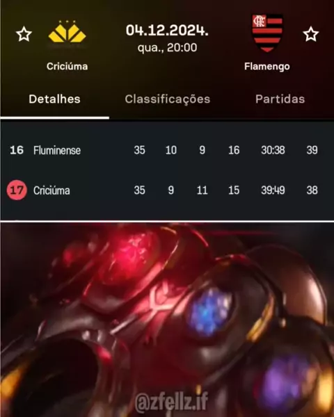Switch to the Classificações tab
This screenshot has height=417, width=334.
coord(168,99)
